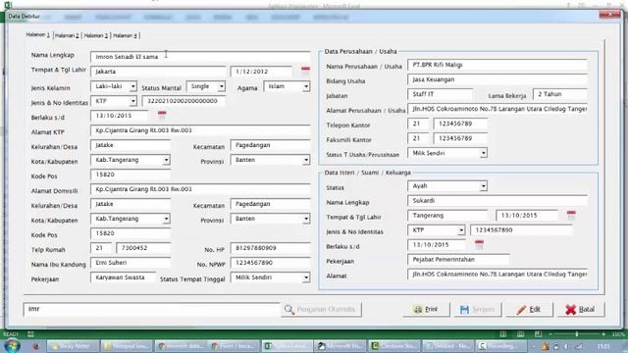Click family identity number field 1234567890
628x353 pixels.
click(521, 230)
